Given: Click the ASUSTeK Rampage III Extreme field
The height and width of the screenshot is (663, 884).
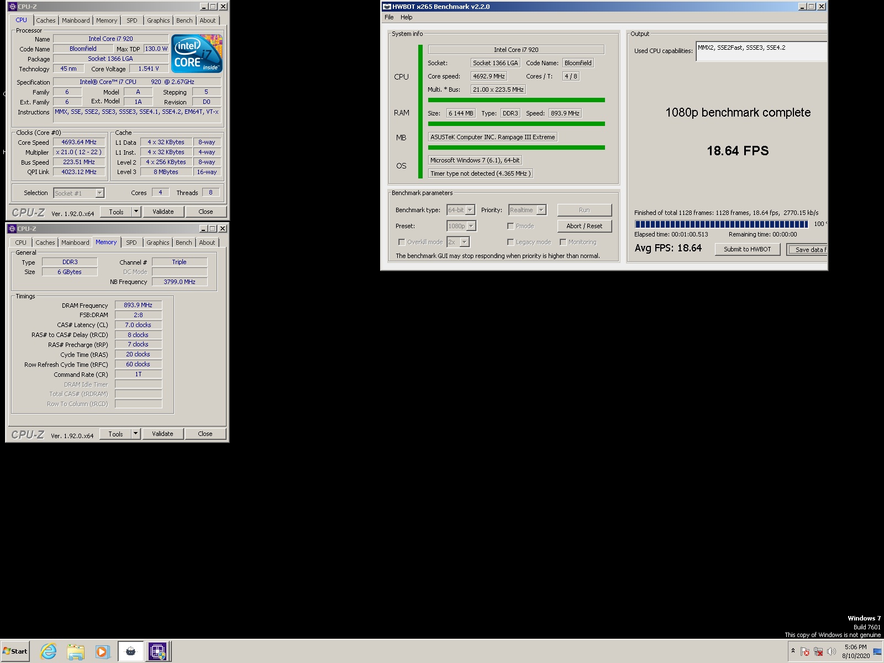Looking at the screenshot, I should (493, 137).
